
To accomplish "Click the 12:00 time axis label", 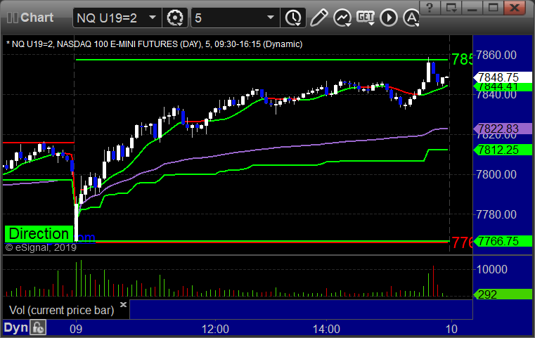I will [215, 329].
